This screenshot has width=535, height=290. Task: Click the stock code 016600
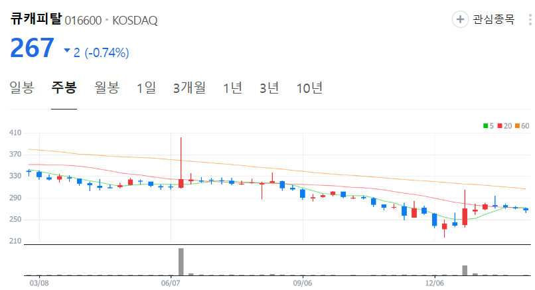coord(83,21)
